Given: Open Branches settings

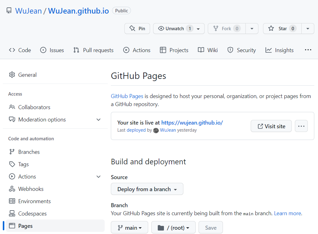Looking at the screenshot, I should pos(55,152).
